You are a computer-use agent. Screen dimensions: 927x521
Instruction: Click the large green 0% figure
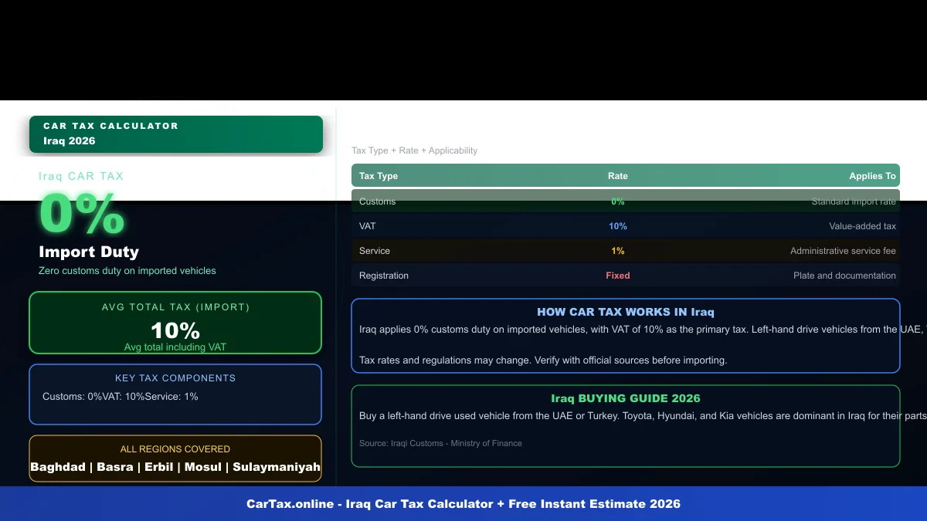pyautogui.click(x=82, y=214)
